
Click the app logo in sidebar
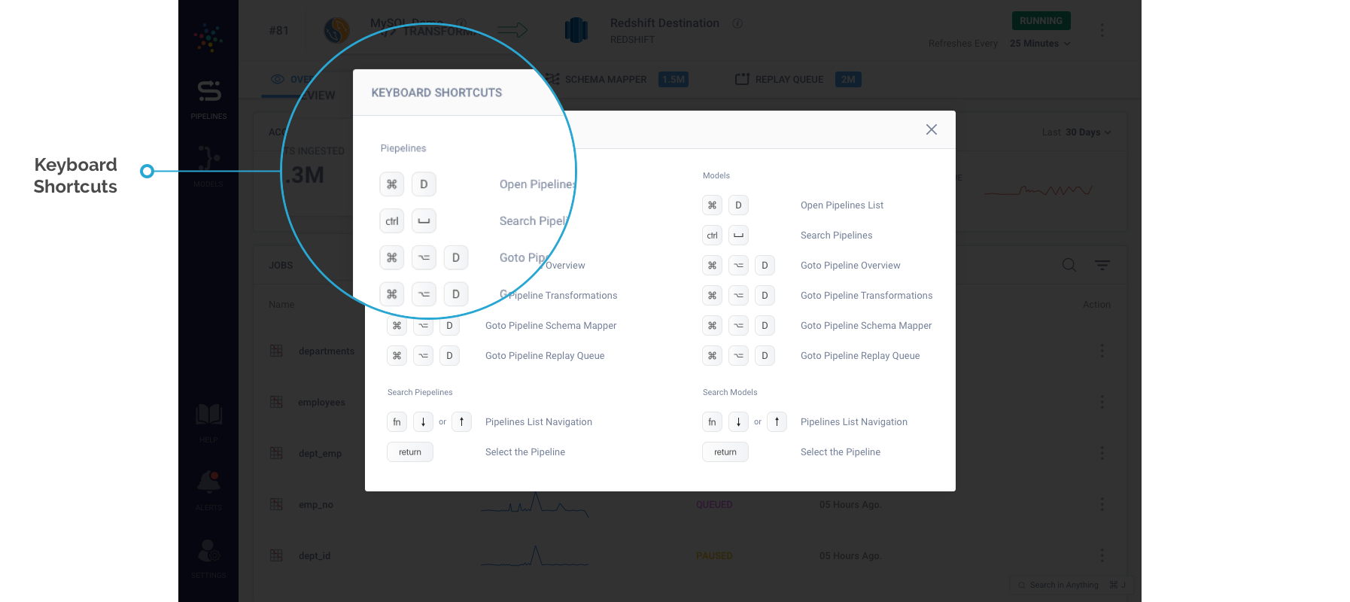pos(208,37)
